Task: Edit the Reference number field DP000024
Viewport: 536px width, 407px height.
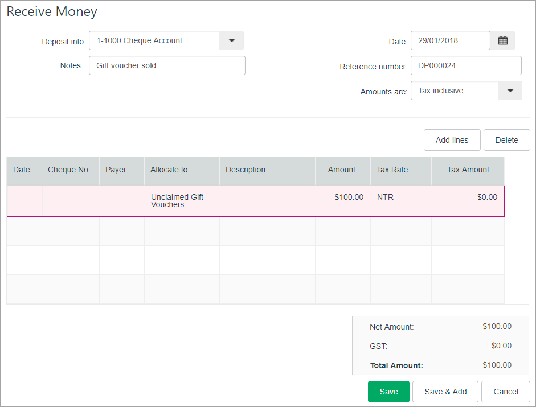Action: (465, 65)
